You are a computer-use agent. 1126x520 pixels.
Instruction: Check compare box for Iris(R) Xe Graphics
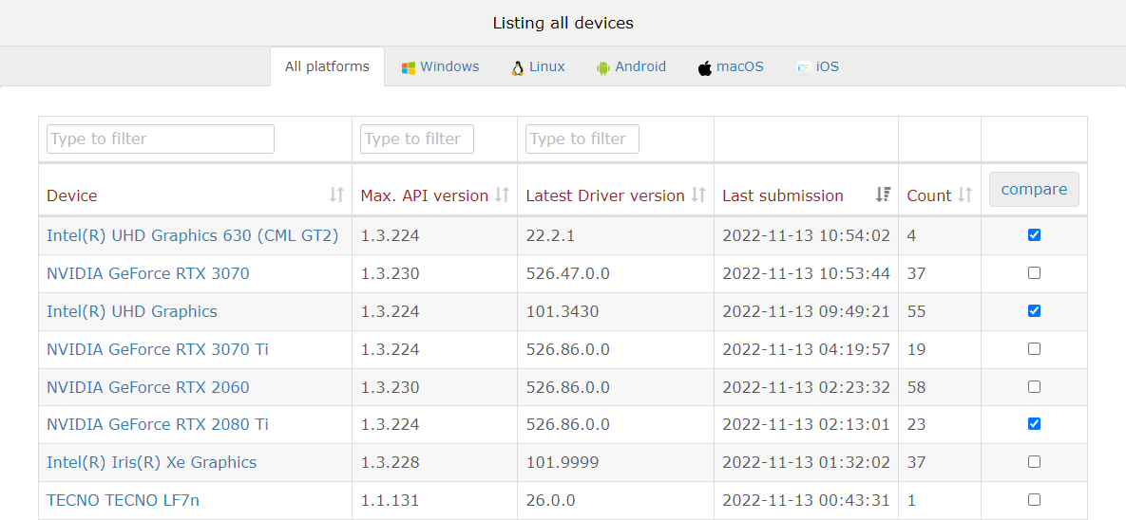(x=1034, y=462)
